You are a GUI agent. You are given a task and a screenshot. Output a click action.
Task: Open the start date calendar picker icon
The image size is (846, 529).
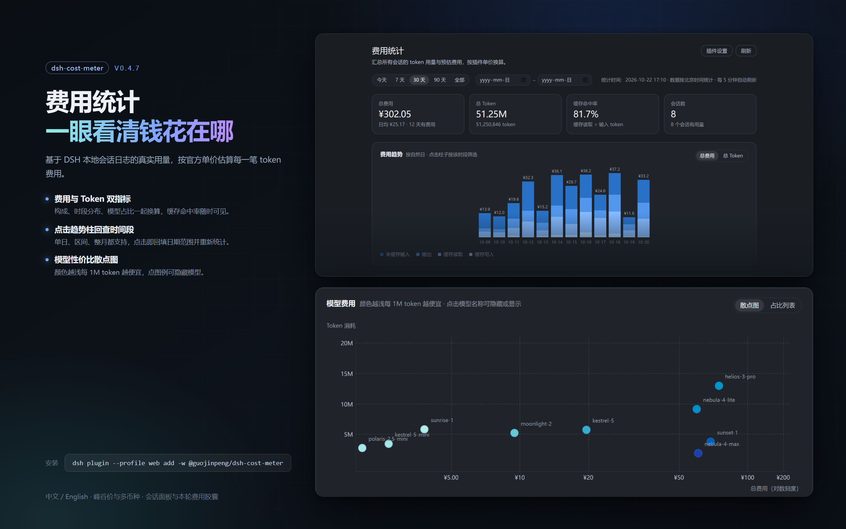click(x=523, y=80)
